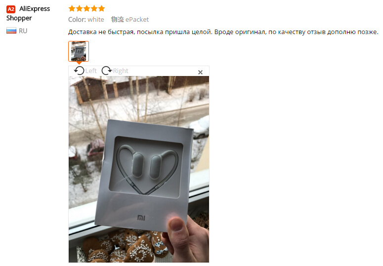Click the Mi logo on the photographed box
The image size is (383, 266).
pyautogui.click(x=141, y=218)
